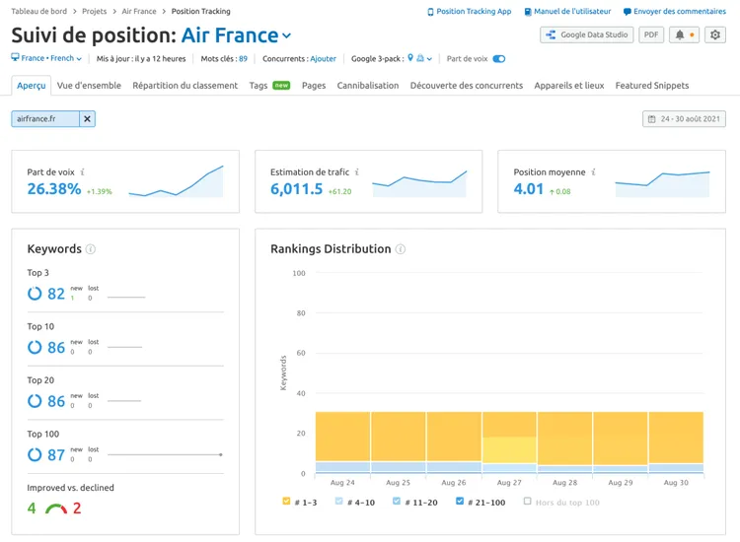
Task: Click Estimation de trafic sparkline chart
Action: (x=419, y=184)
